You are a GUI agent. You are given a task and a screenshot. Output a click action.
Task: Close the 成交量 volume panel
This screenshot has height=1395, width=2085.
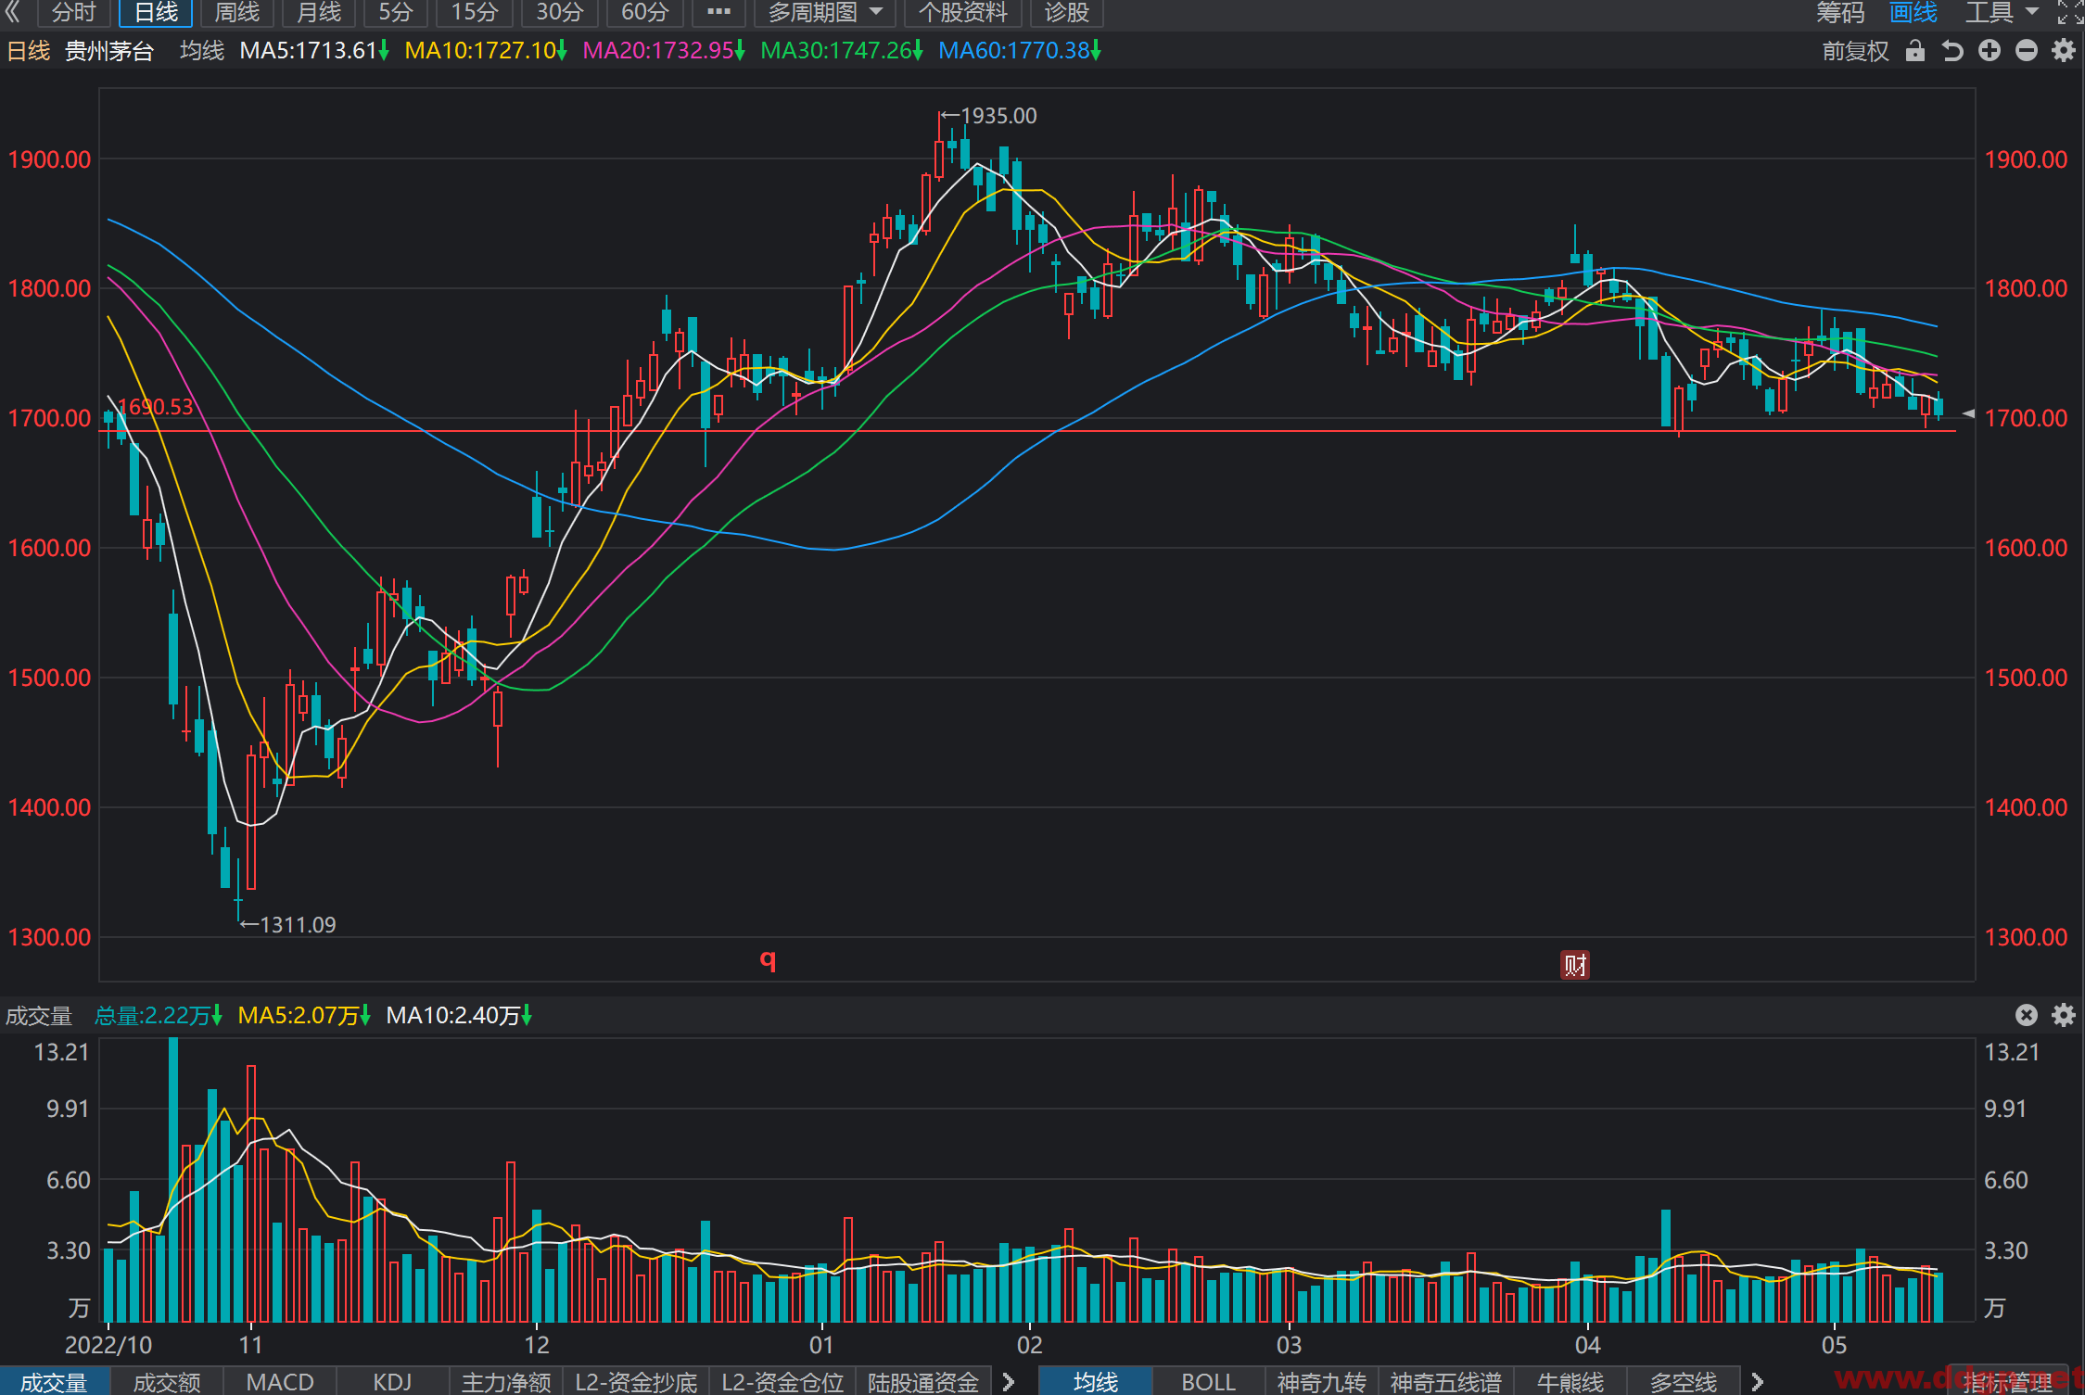tap(2027, 1015)
